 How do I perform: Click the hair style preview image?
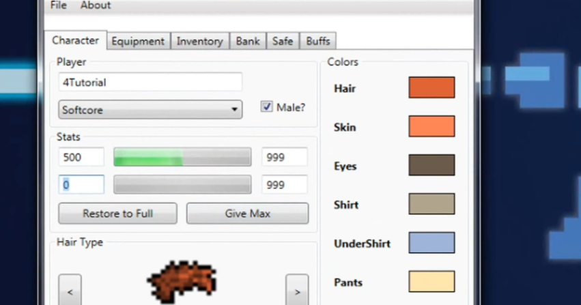(182, 282)
